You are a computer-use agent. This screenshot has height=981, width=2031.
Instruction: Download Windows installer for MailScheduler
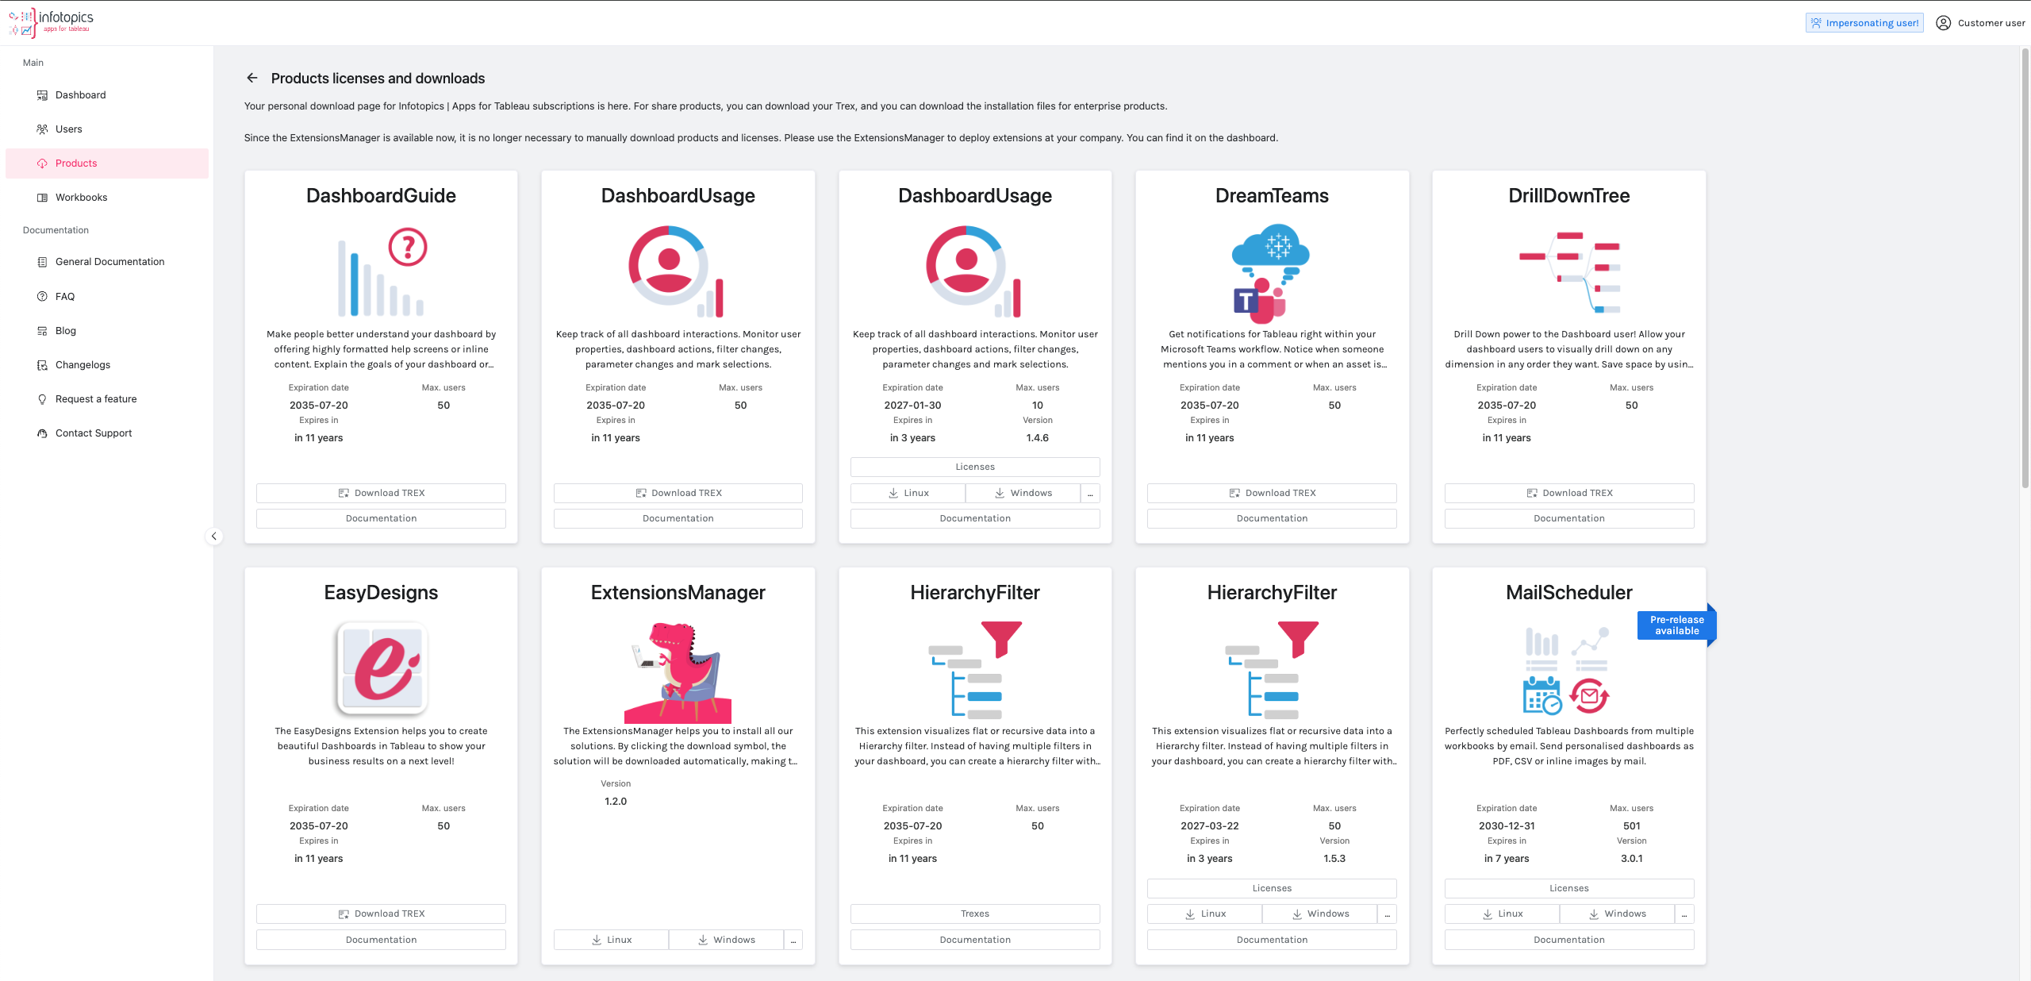(x=1617, y=914)
